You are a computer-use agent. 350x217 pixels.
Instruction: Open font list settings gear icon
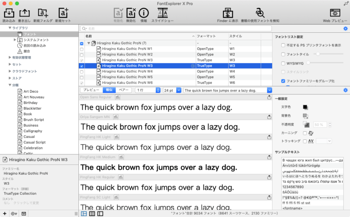point(345,29)
